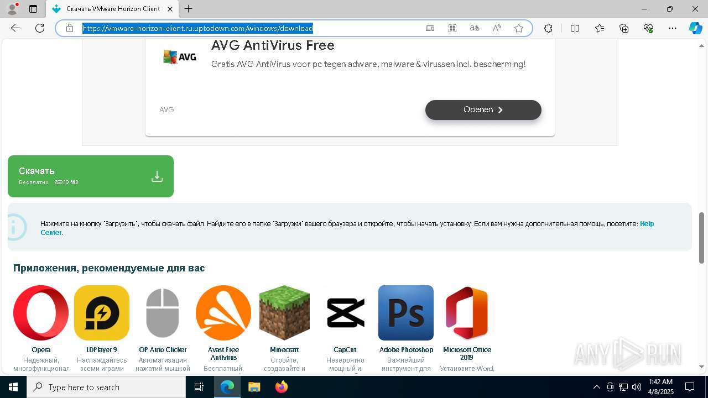The image size is (708, 398).
Task: Click the download arrow icon on Скачать
Action: pyautogui.click(x=157, y=176)
